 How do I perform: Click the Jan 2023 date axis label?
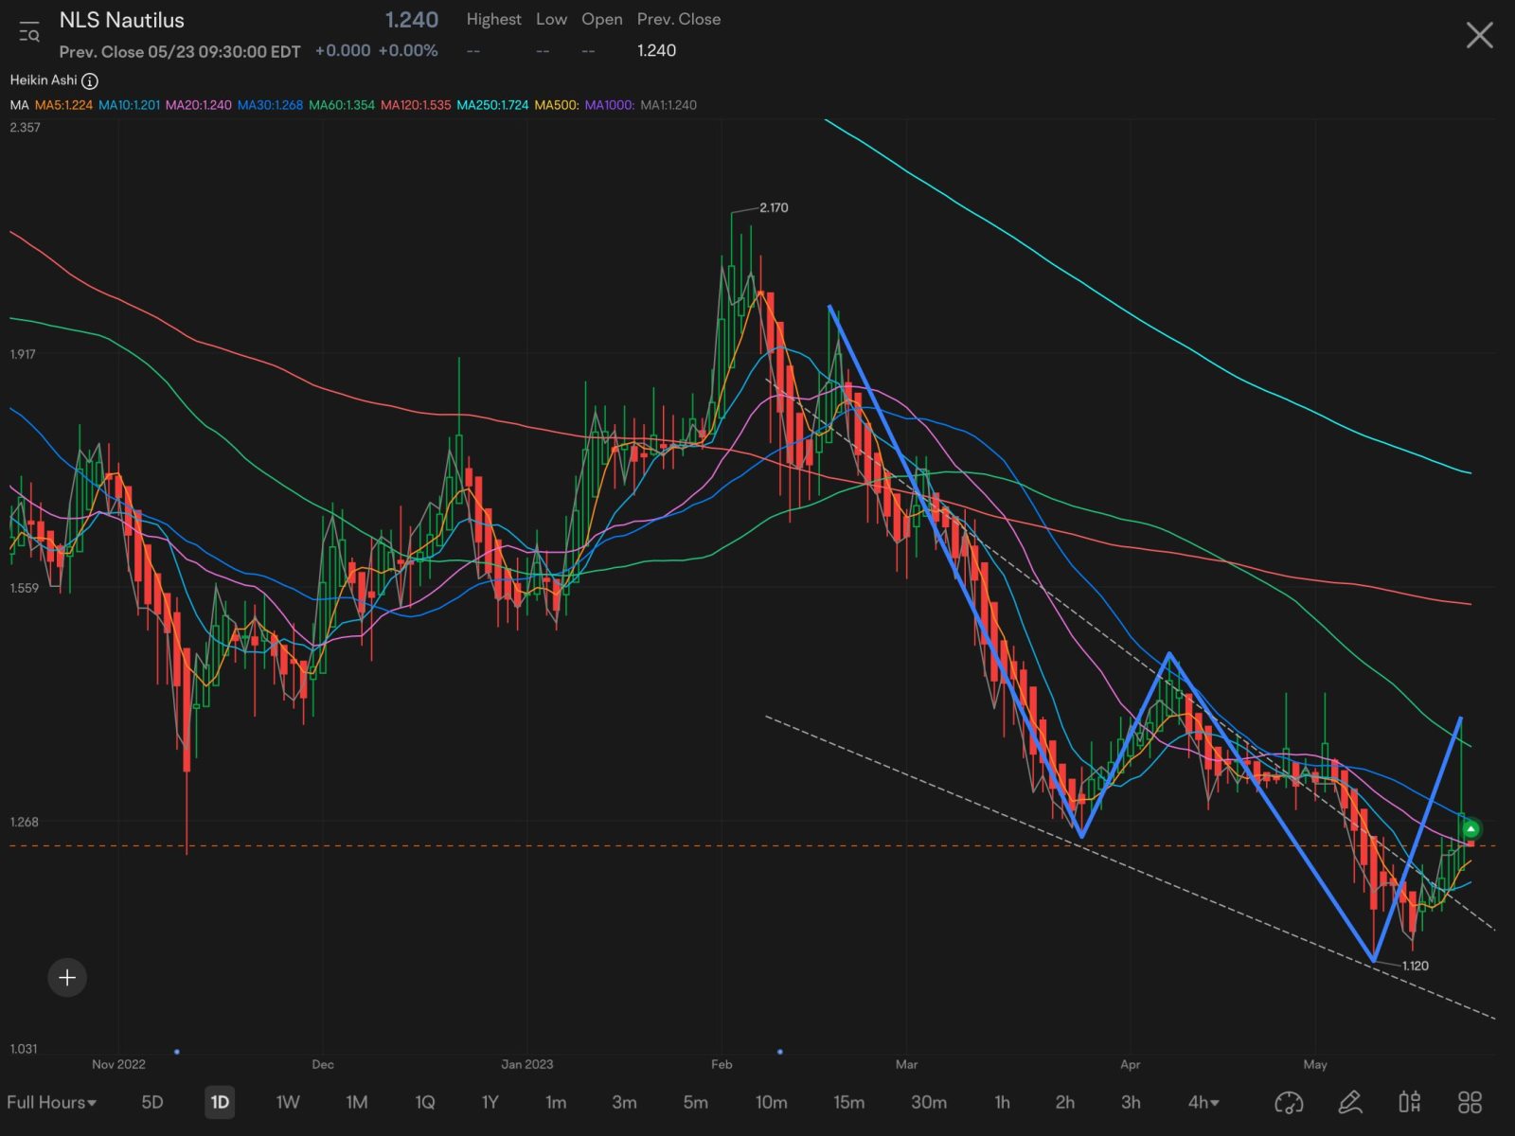pos(526,1064)
